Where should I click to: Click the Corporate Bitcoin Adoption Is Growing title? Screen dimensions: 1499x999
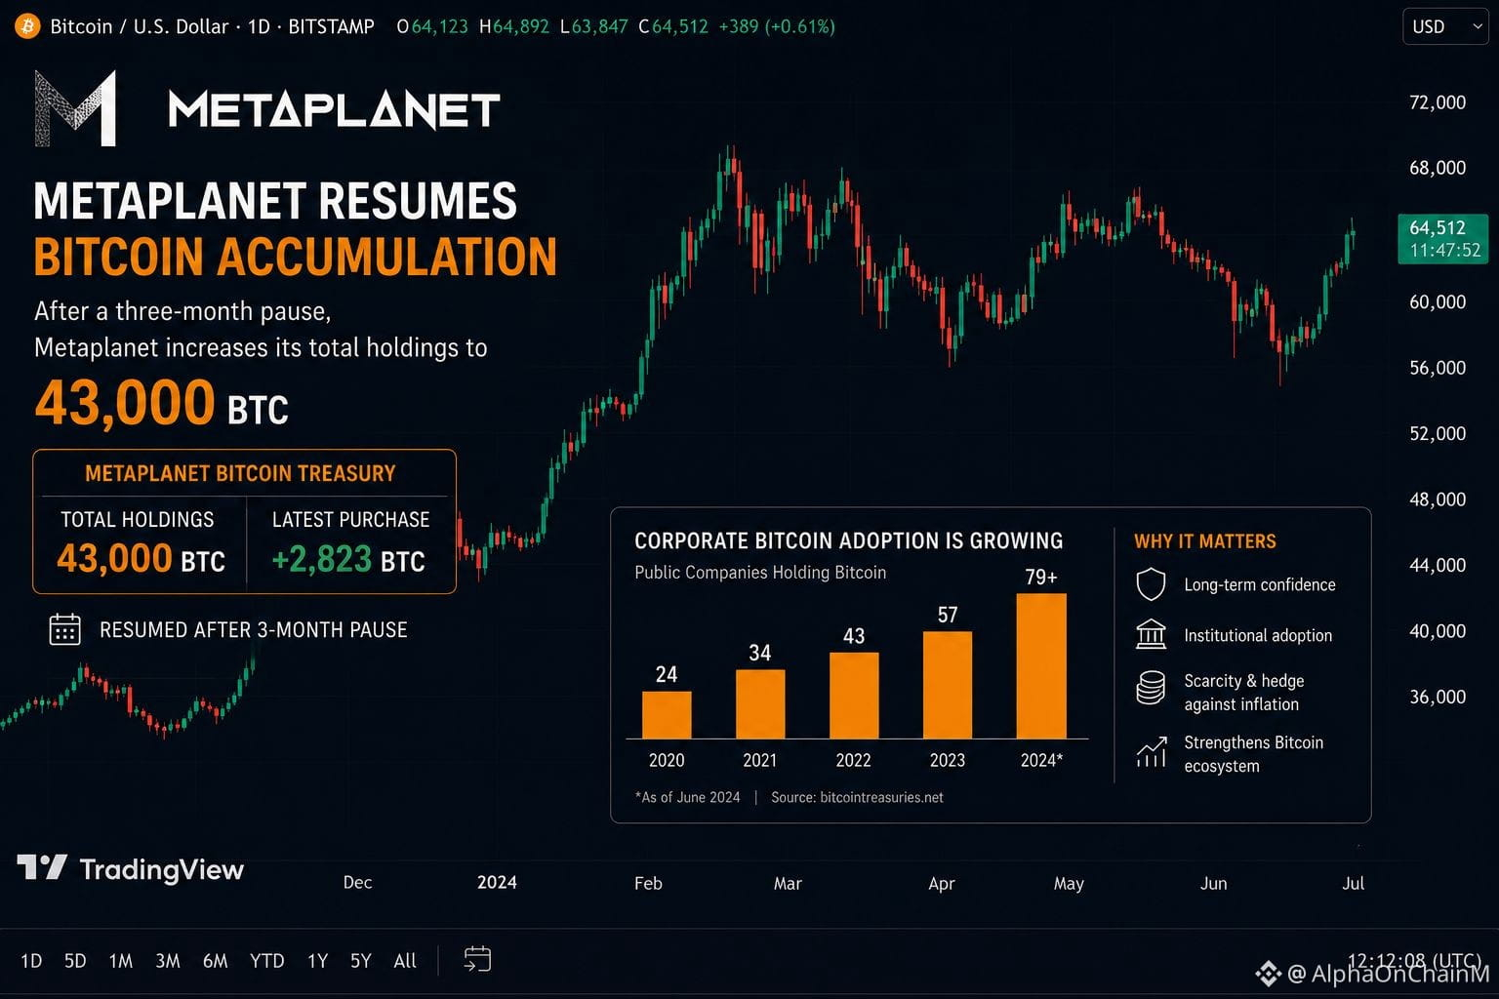[x=849, y=540]
